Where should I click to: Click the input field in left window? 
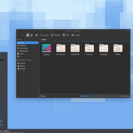2,60
